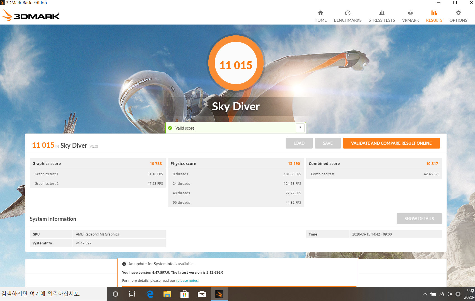Open Task View in taskbar
Viewport: 475px width, 301px height.
point(132,294)
